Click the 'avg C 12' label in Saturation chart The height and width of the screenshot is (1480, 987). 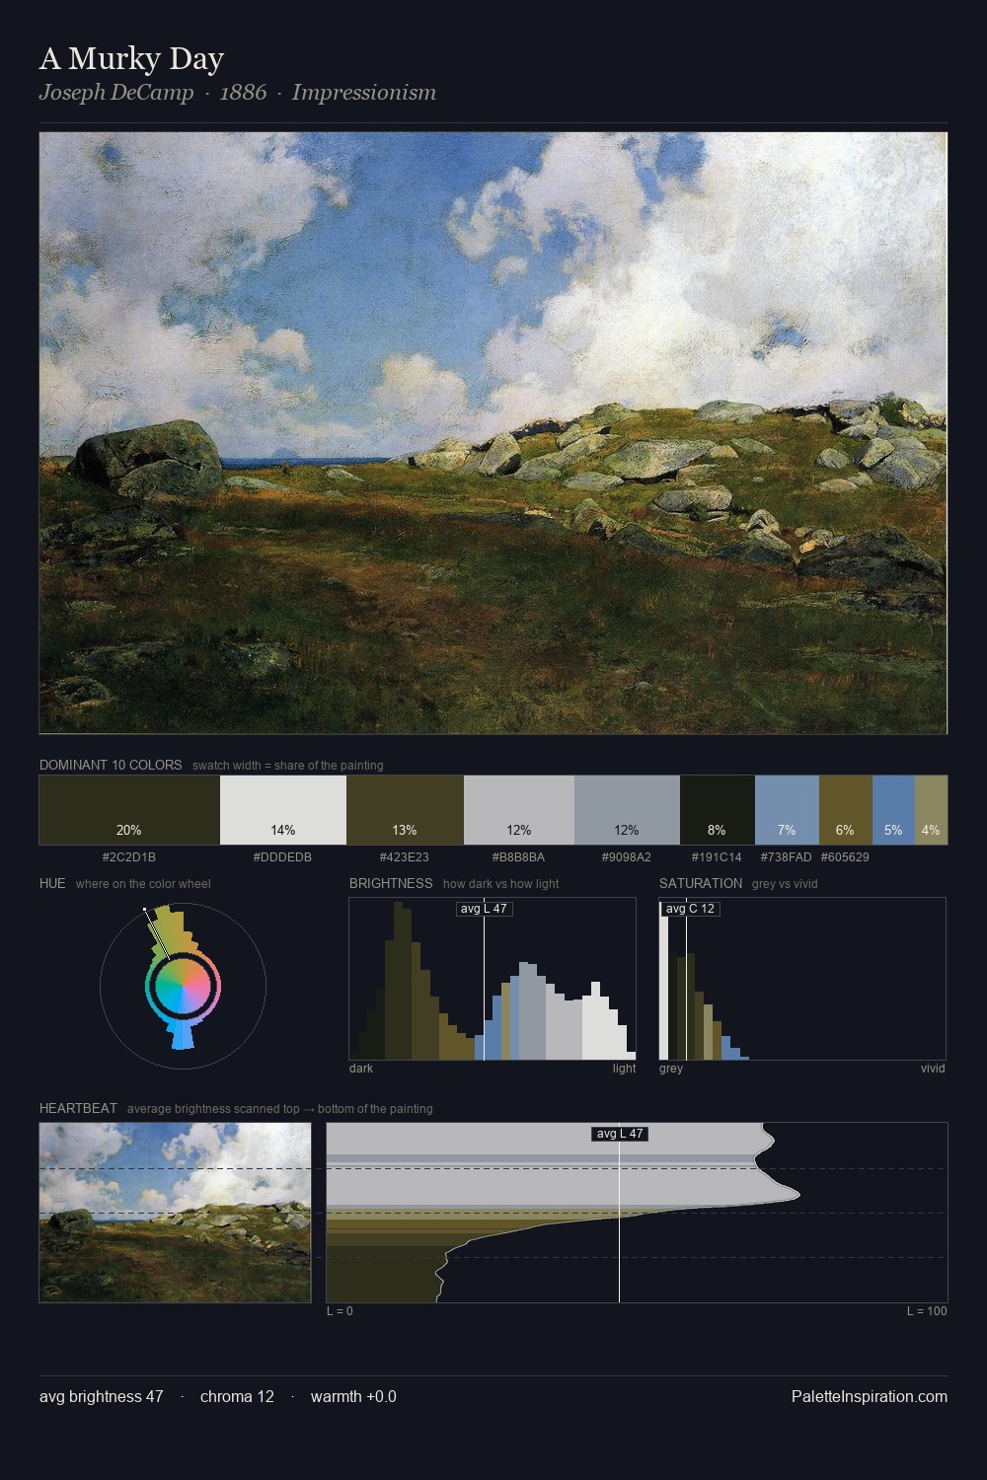pyautogui.click(x=690, y=909)
